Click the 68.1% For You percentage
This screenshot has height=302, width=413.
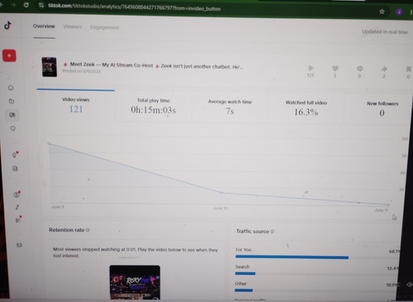tap(394, 252)
